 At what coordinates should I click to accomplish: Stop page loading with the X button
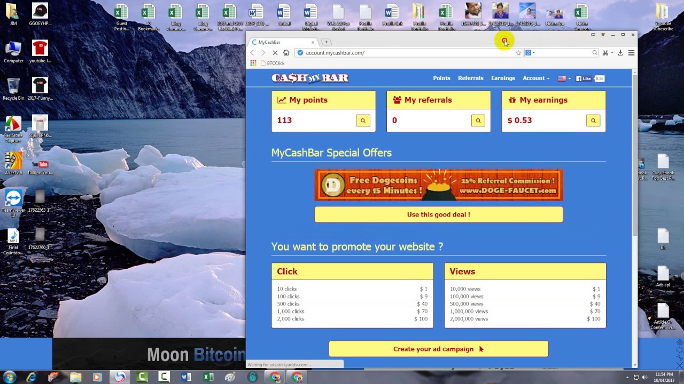click(275, 53)
